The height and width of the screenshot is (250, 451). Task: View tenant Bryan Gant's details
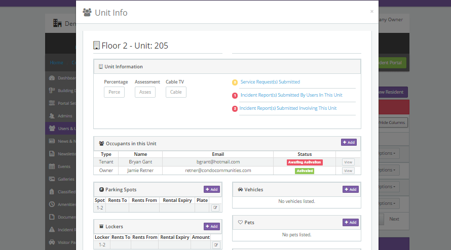[x=348, y=162]
